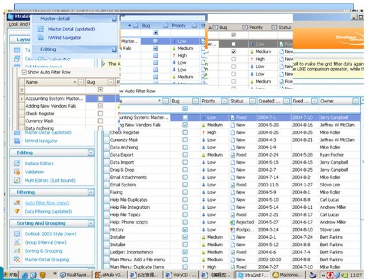Switch to Macromedia app in the taskbar

pos(287,275)
